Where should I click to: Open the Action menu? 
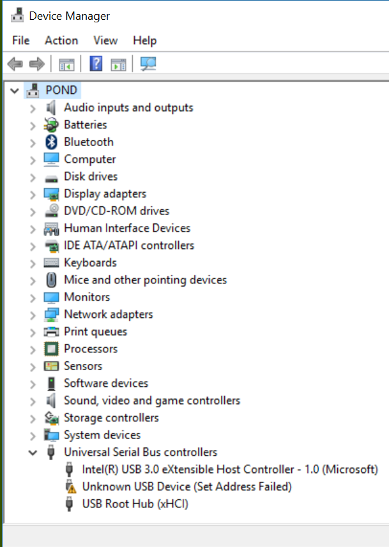click(x=61, y=40)
